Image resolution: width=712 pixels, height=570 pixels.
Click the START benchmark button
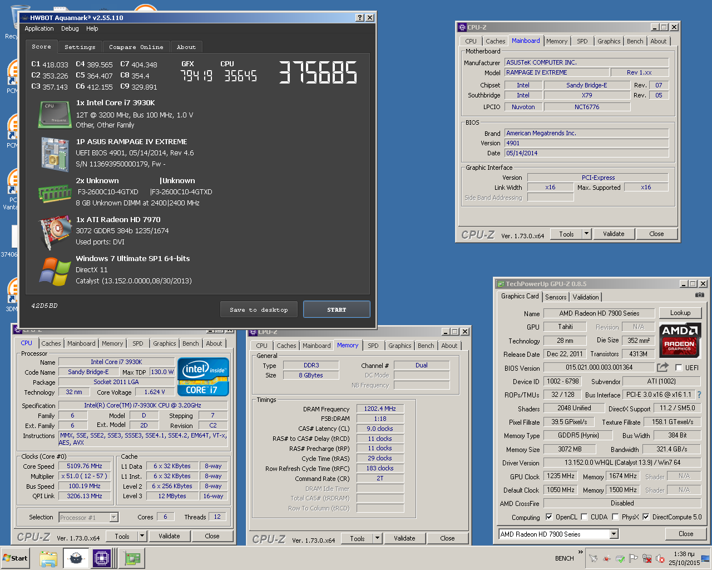tap(337, 309)
